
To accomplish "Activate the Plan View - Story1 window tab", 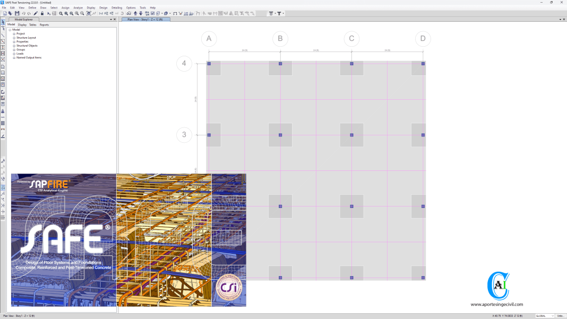I will tap(146, 19).
